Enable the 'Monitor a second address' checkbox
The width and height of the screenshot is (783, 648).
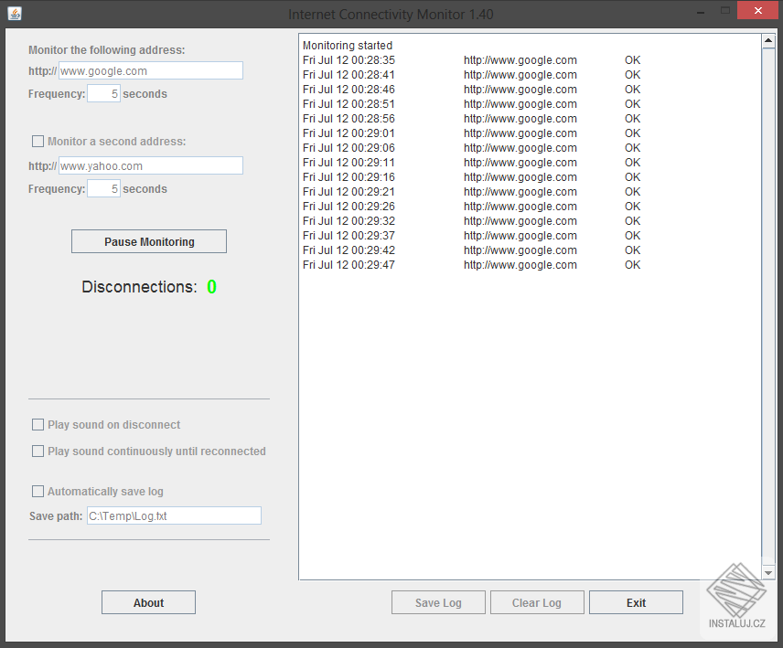(38, 141)
